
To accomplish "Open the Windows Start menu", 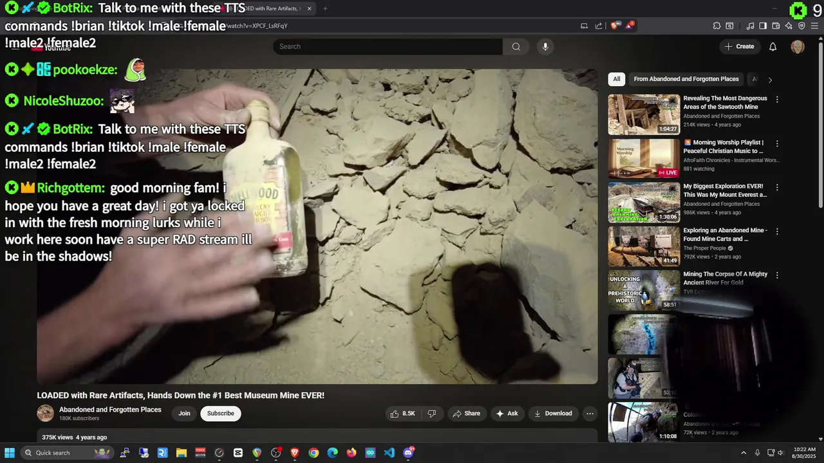I will [10, 453].
